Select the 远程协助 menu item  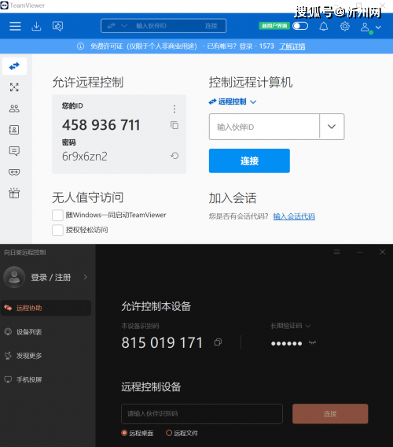46,308
